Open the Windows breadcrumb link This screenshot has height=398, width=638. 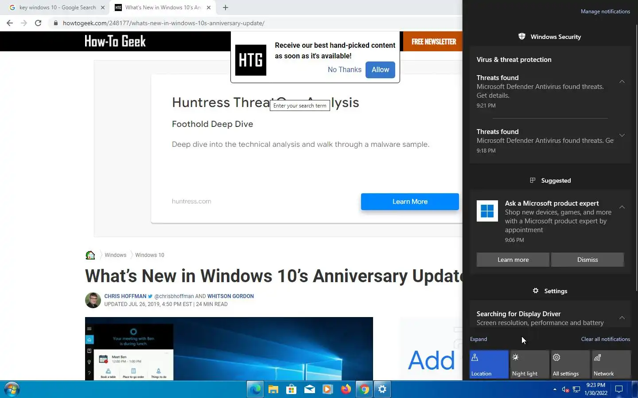pos(116,255)
